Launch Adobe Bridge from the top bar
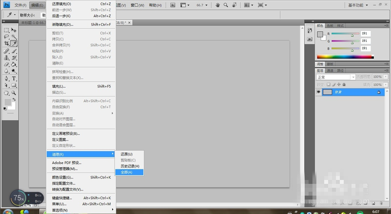 click(173, 5)
